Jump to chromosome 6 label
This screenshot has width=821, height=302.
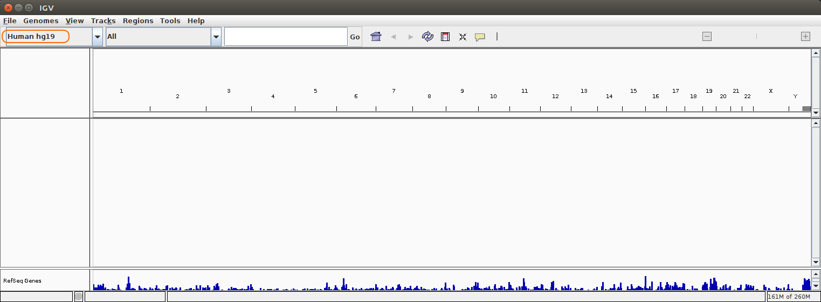pyautogui.click(x=356, y=97)
